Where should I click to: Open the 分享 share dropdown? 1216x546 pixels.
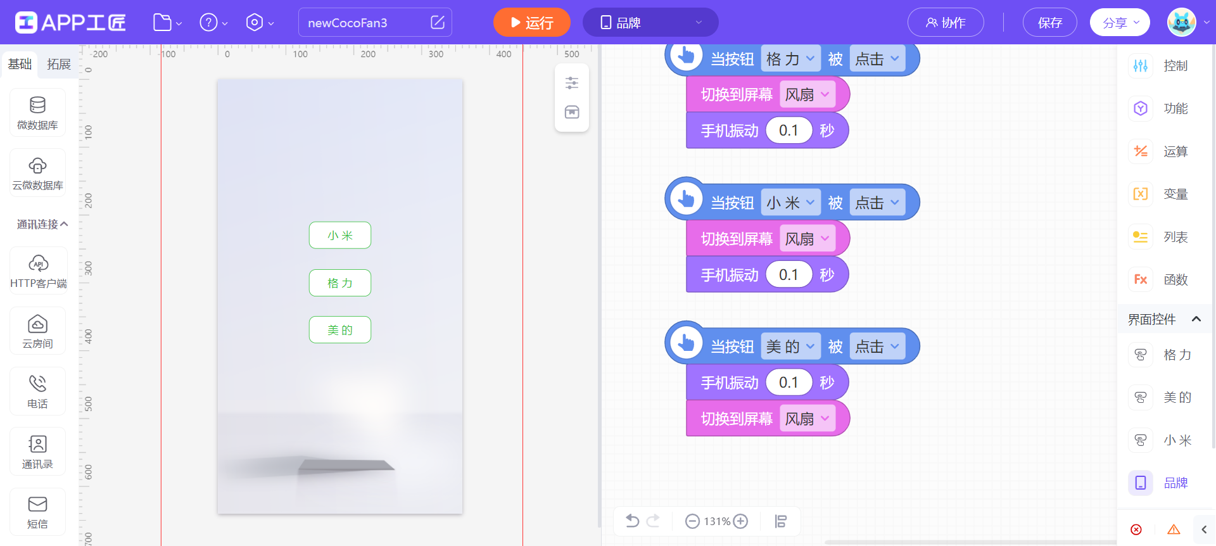[x=1120, y=23]
